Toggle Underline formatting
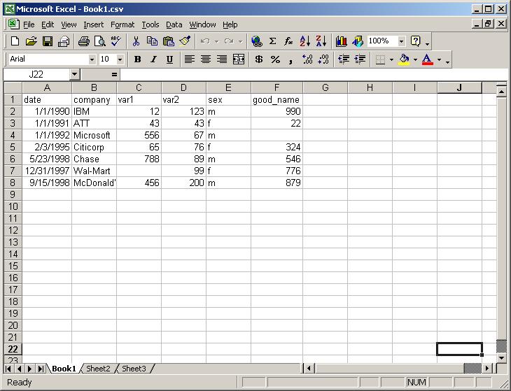The image size is (511, 391). (169, 59)
